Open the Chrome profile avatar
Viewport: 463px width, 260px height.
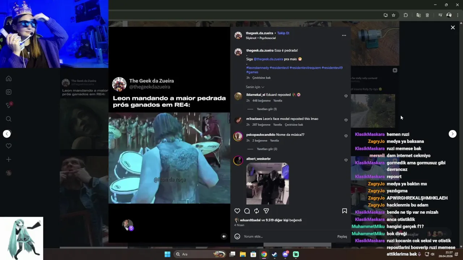pos(449,15)
